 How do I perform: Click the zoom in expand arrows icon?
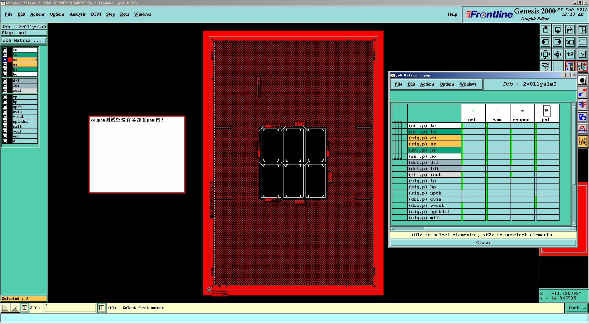545,54
